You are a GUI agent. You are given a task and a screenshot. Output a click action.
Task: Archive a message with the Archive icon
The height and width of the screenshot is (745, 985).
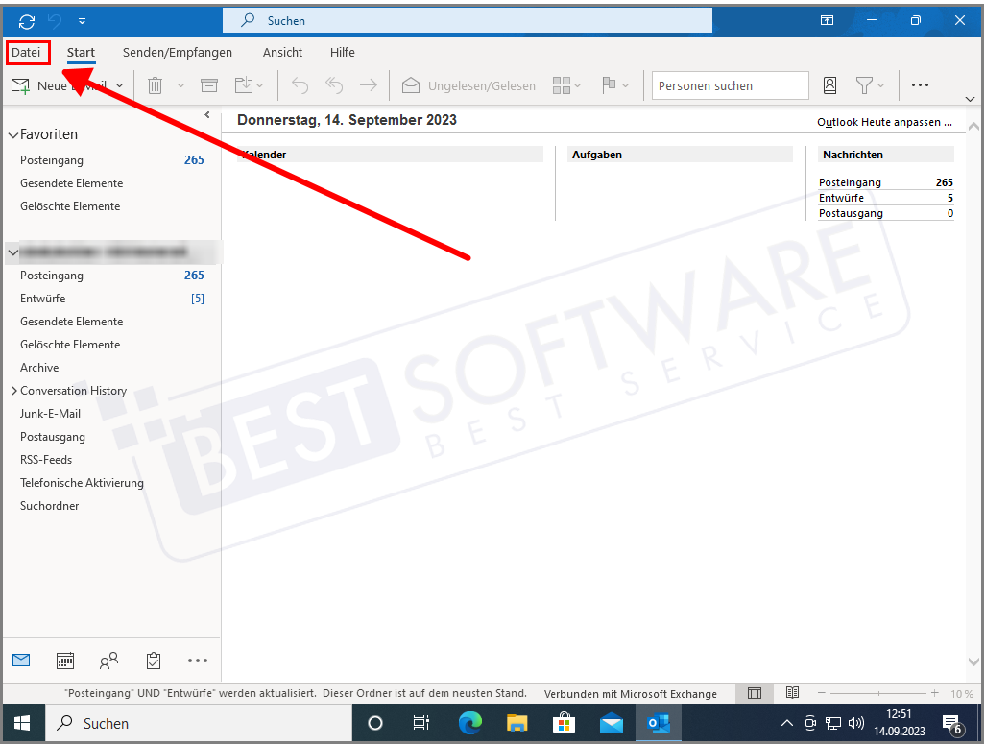point(208,85)
